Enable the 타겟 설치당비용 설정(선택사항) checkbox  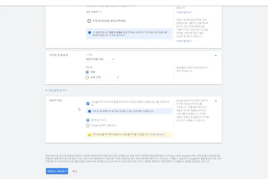(x=89, y=21)
